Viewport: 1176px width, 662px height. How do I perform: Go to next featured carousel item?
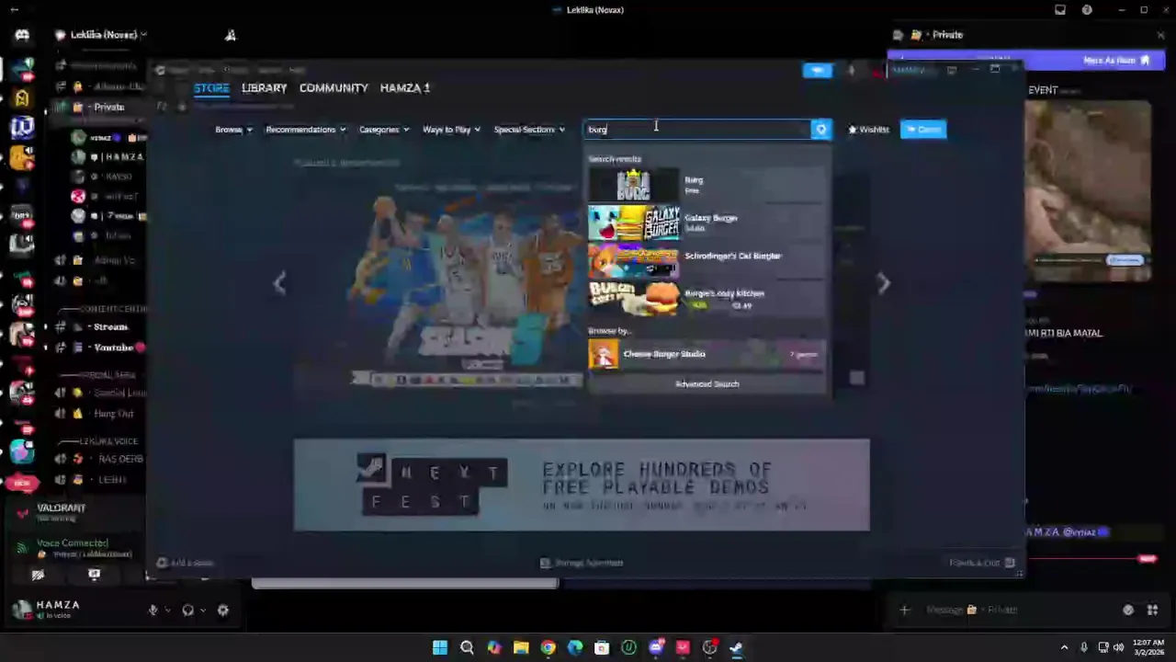[x=883, y=283]
